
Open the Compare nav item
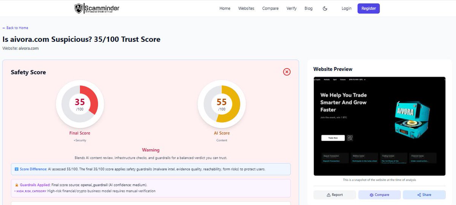point(270,8)
